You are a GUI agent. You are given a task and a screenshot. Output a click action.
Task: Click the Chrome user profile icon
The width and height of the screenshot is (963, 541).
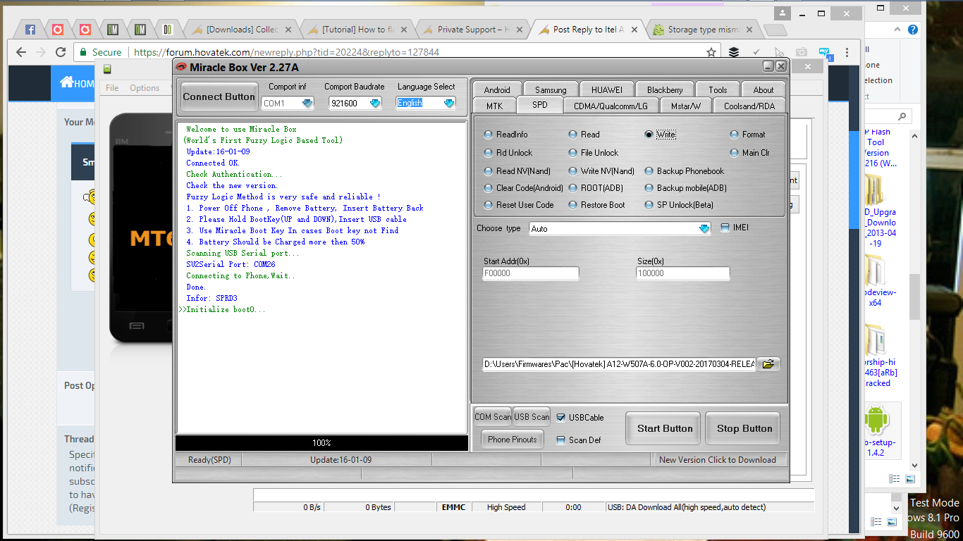(783, 13)
